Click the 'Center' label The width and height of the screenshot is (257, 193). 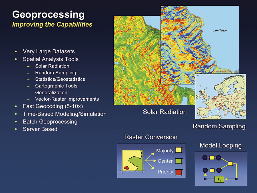pos(165,161)
